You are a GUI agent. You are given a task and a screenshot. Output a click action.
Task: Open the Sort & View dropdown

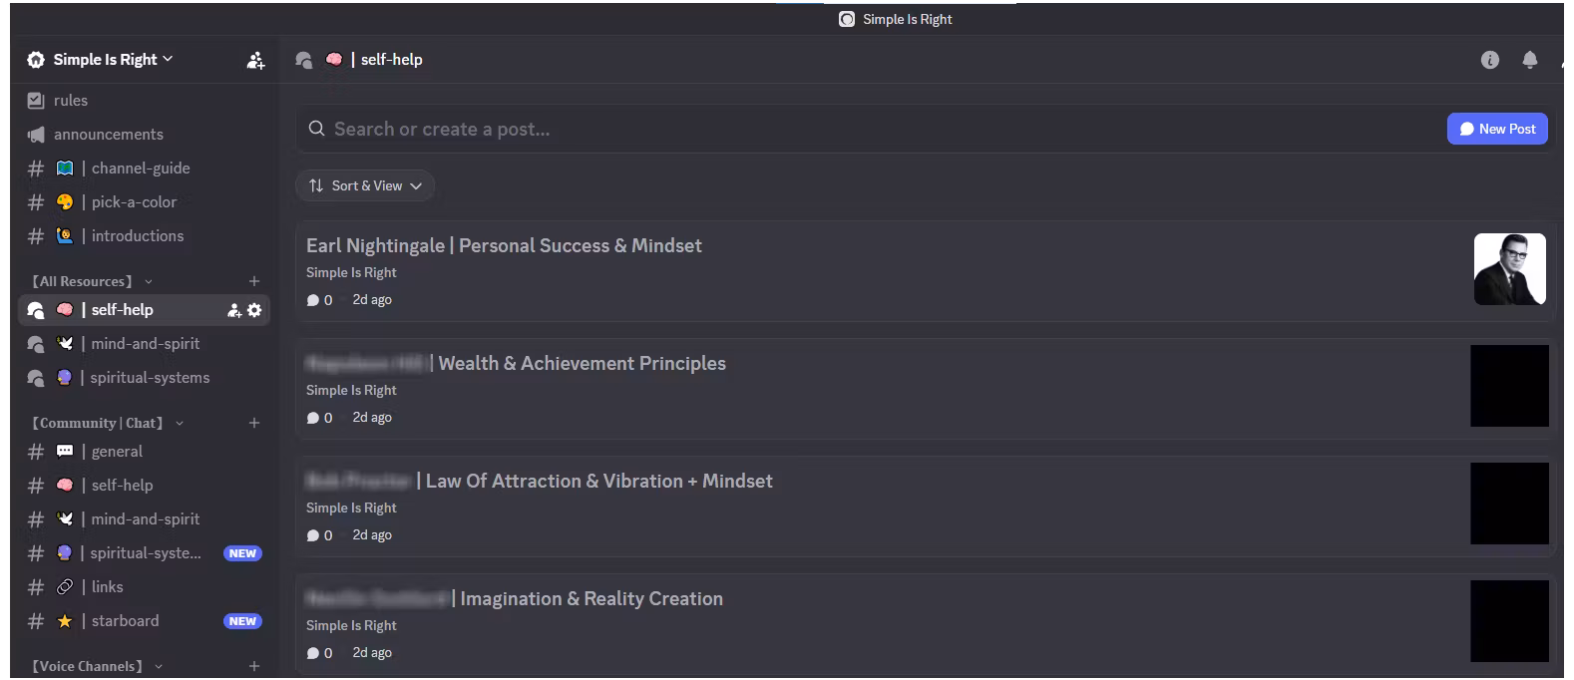tap(365, 185)
